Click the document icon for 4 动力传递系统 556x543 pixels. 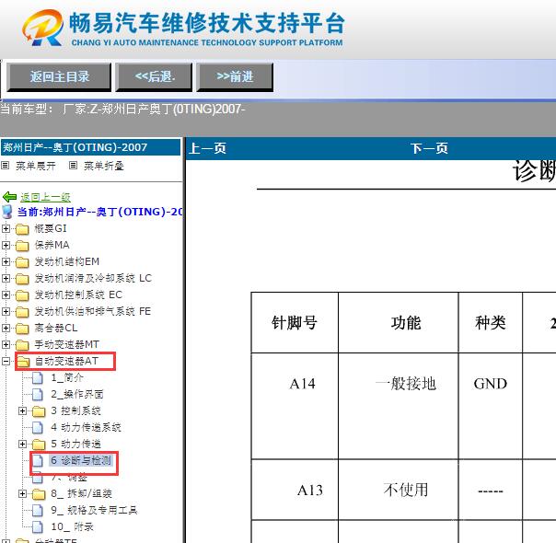click(x=38, y=427)
